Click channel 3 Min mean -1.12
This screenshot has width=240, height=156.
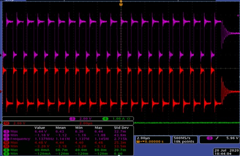coord(61,135)
